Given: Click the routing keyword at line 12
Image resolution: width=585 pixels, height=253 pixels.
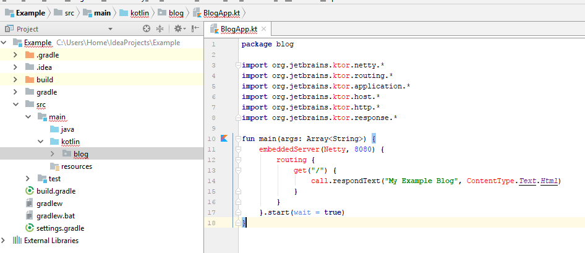Looking at the screenshot, I should [x=292, y=160].
